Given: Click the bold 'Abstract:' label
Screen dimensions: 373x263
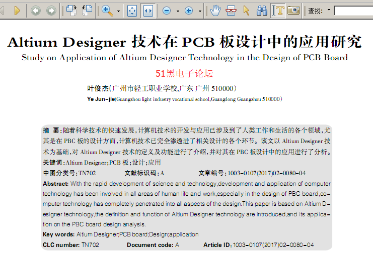Looking at the screenshot, I should pos(55,184).
